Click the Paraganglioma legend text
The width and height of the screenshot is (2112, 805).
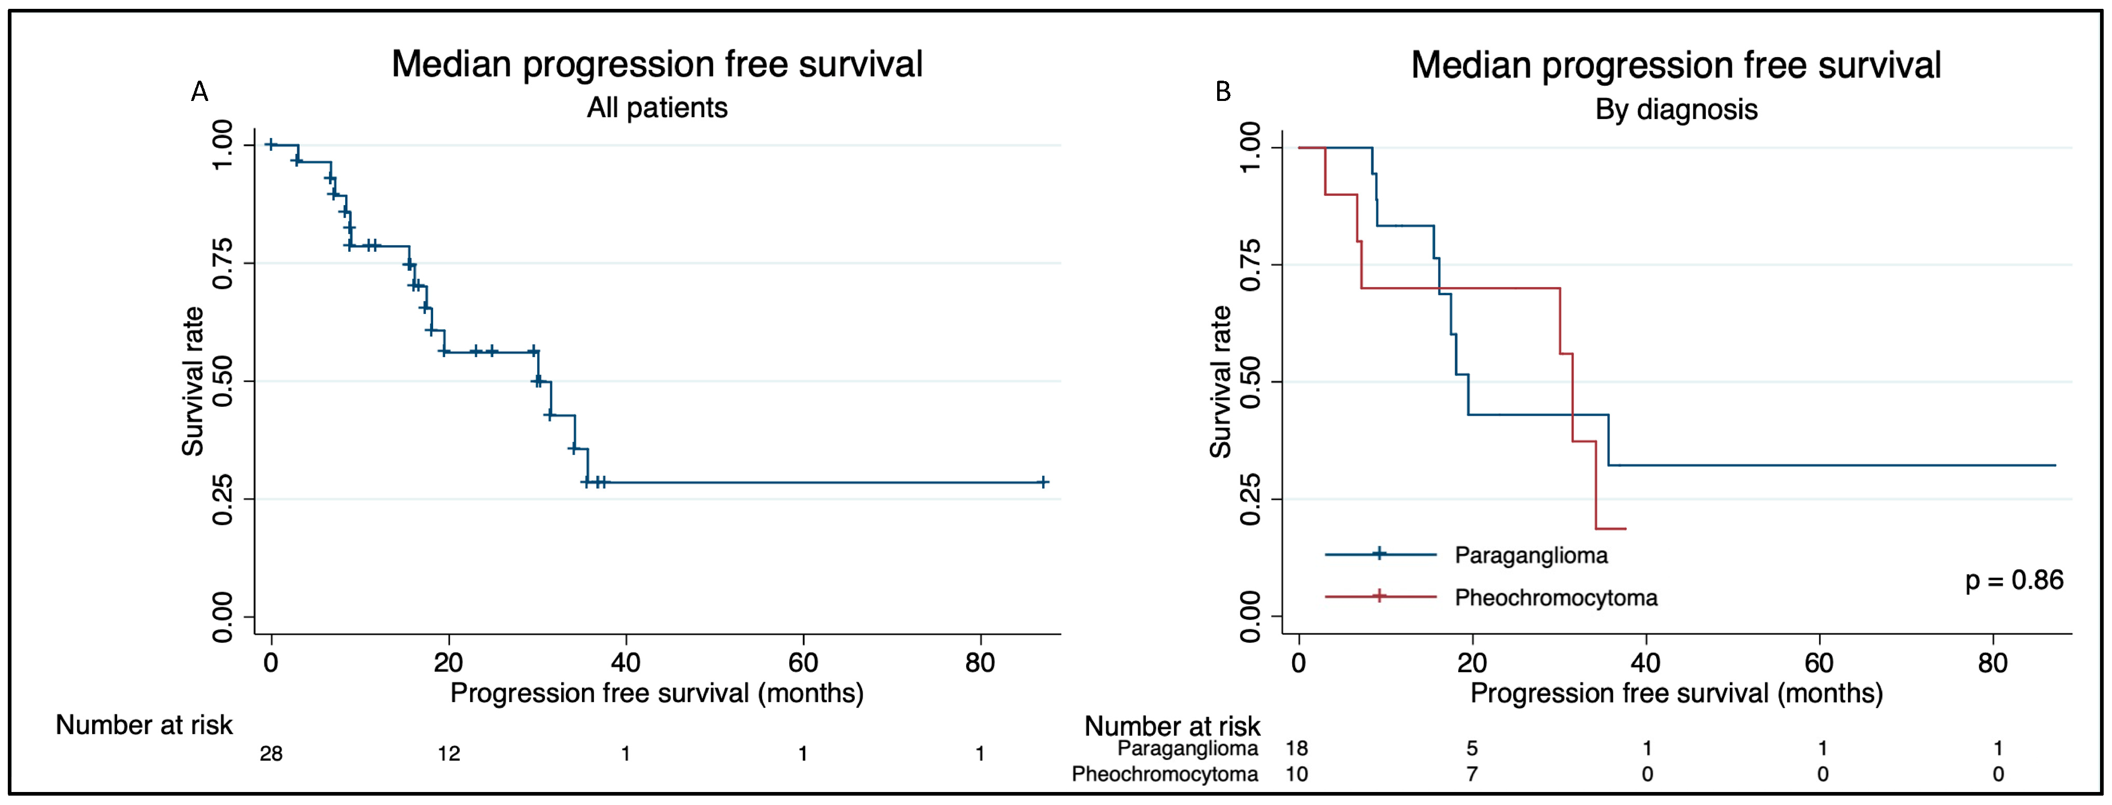pyautogui.click(x=1531, y=555)
